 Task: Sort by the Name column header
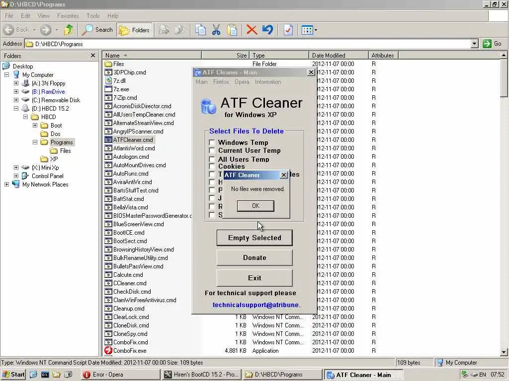tap(152, 56)
